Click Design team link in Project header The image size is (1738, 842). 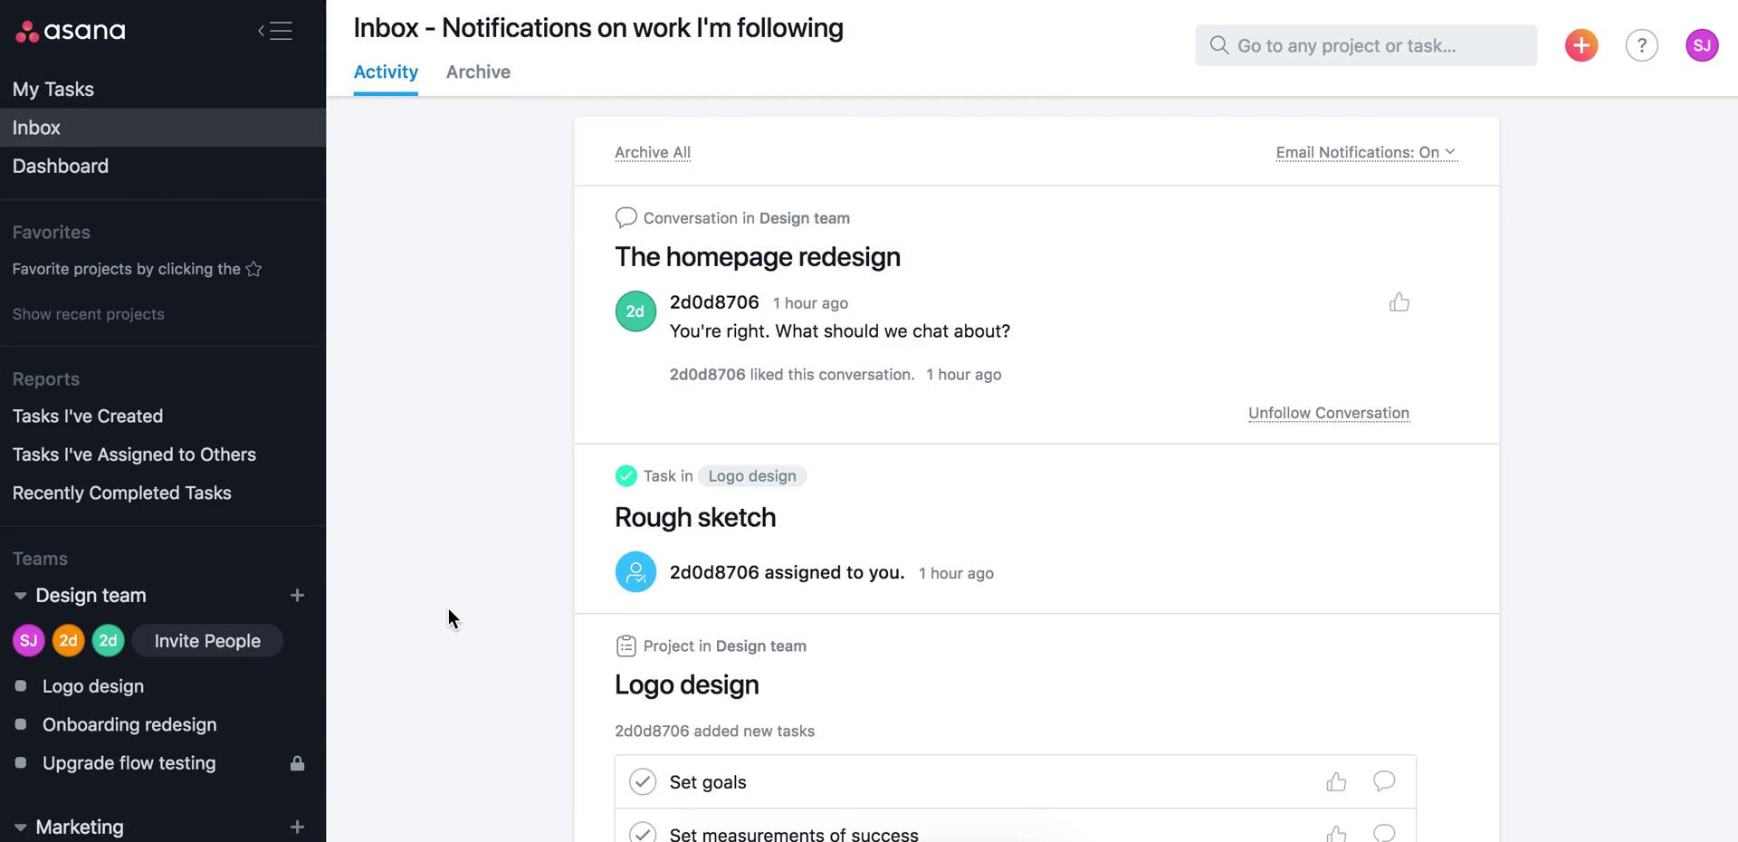coord(761,646)
